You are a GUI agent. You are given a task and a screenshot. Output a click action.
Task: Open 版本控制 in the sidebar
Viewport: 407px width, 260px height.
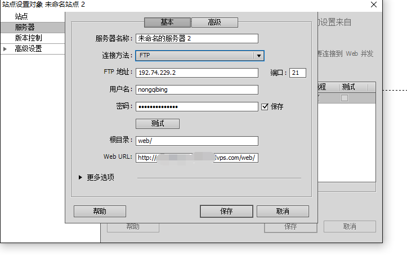coord(29,38)
